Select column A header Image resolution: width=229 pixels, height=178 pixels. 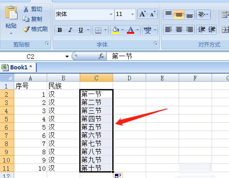pos(31,78)
